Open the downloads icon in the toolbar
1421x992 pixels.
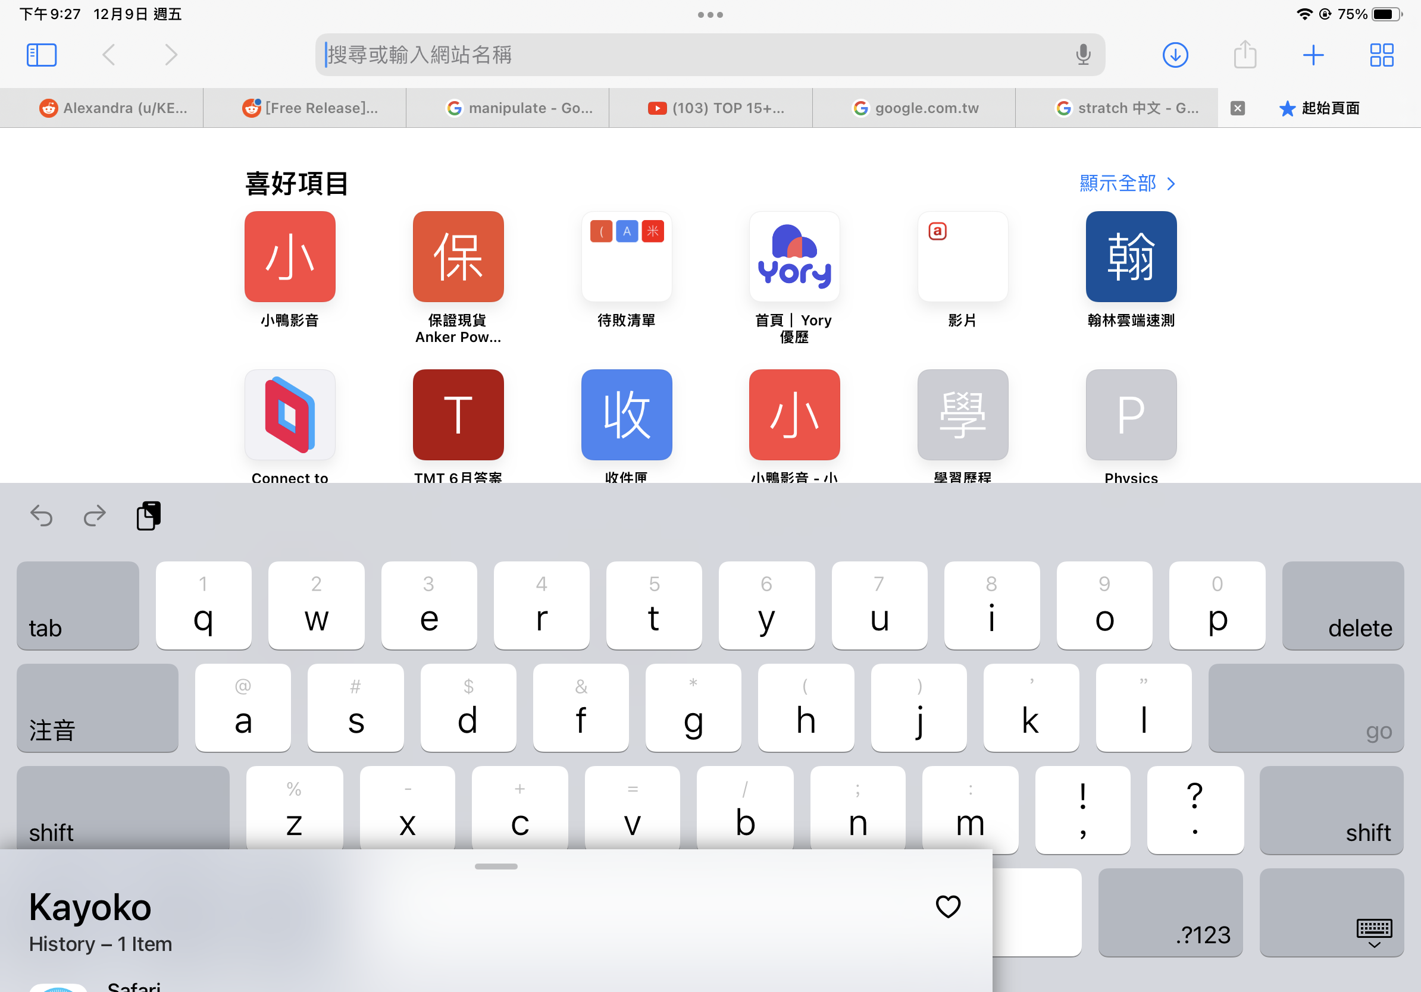(1174, 55)
